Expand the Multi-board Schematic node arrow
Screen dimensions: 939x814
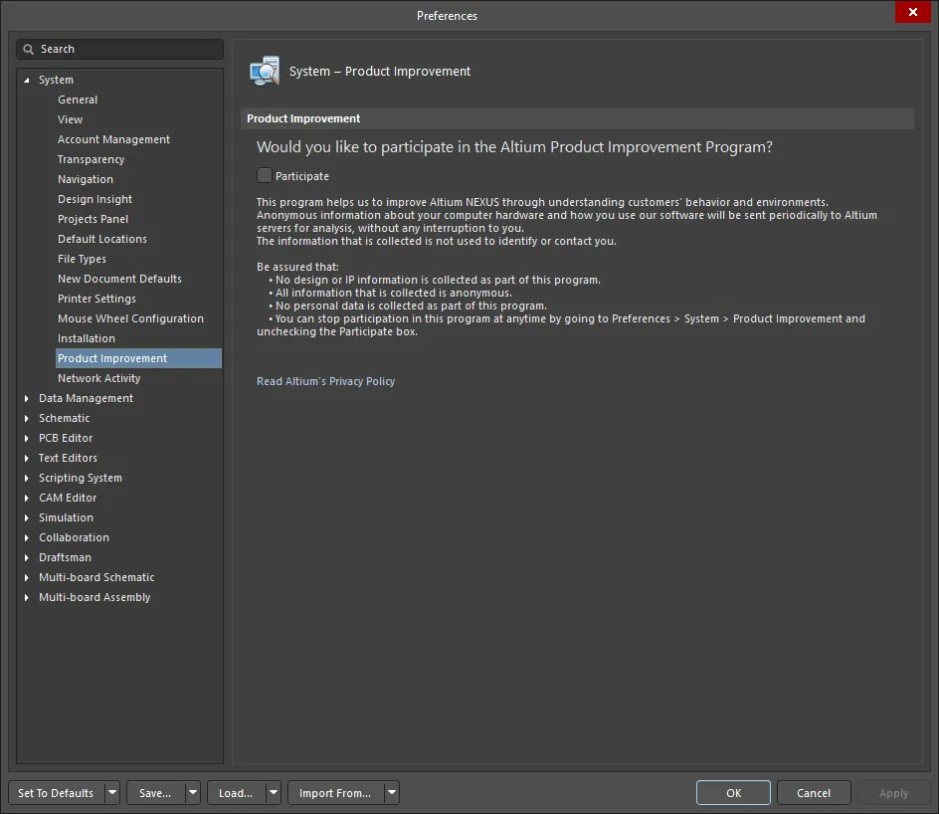tap(26, 577)
